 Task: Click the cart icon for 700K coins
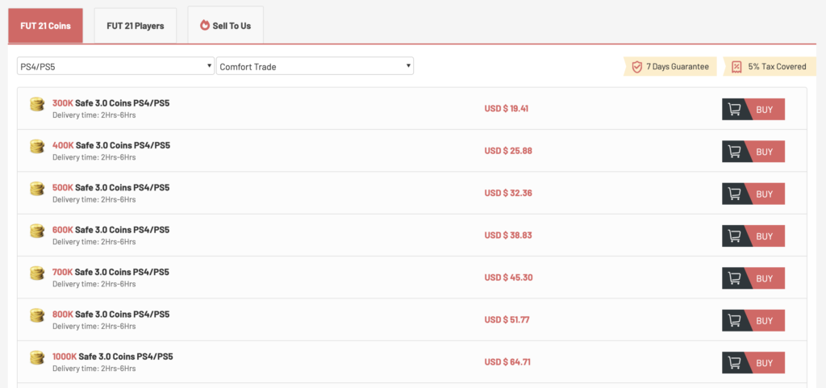pos(733,278)
